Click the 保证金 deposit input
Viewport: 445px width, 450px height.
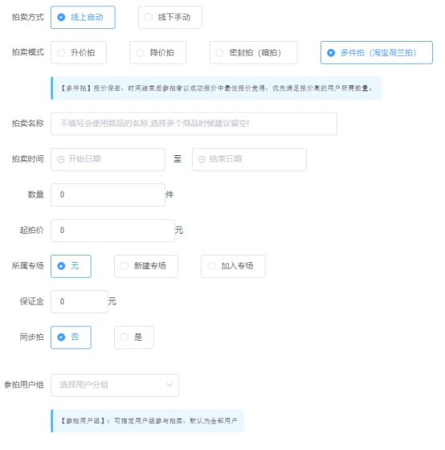[x=80, y=302]
